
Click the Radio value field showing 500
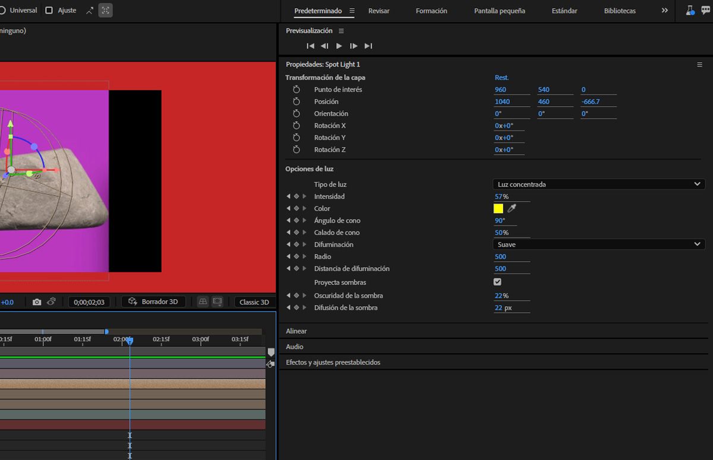(x=500, y=257)
